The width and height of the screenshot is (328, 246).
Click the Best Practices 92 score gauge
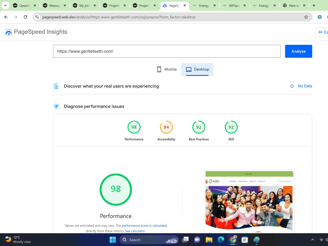click(199, 127)
